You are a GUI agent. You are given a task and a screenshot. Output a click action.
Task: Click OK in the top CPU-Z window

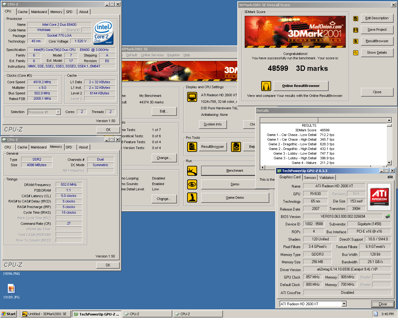pyautogui.click(x=108, y=130)
